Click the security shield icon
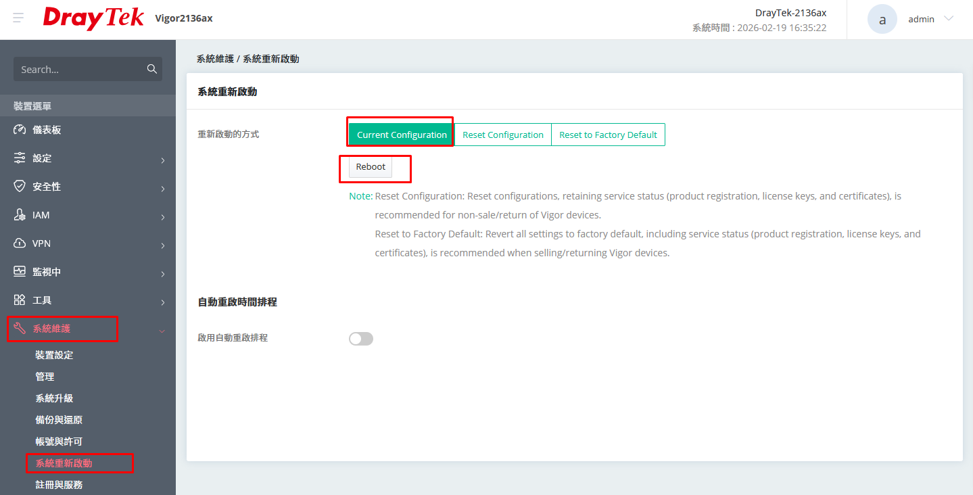 tap(20, 187)
